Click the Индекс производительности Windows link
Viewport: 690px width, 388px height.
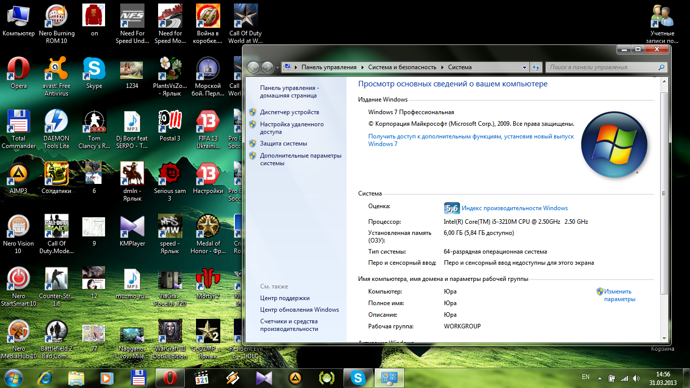[515, 208]
